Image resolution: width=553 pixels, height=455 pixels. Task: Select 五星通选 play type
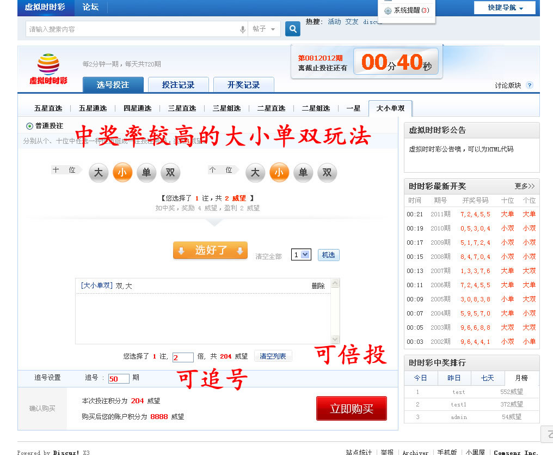tap(93, 108)
